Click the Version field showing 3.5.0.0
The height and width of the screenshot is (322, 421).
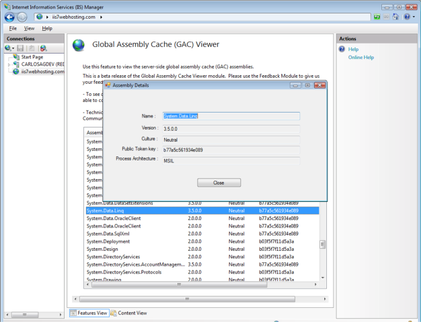tap(231, 129)
